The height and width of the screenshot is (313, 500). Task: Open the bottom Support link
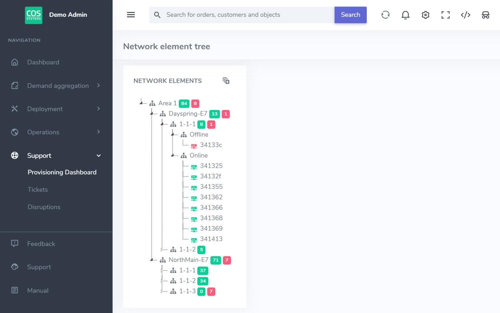(39, 267)
